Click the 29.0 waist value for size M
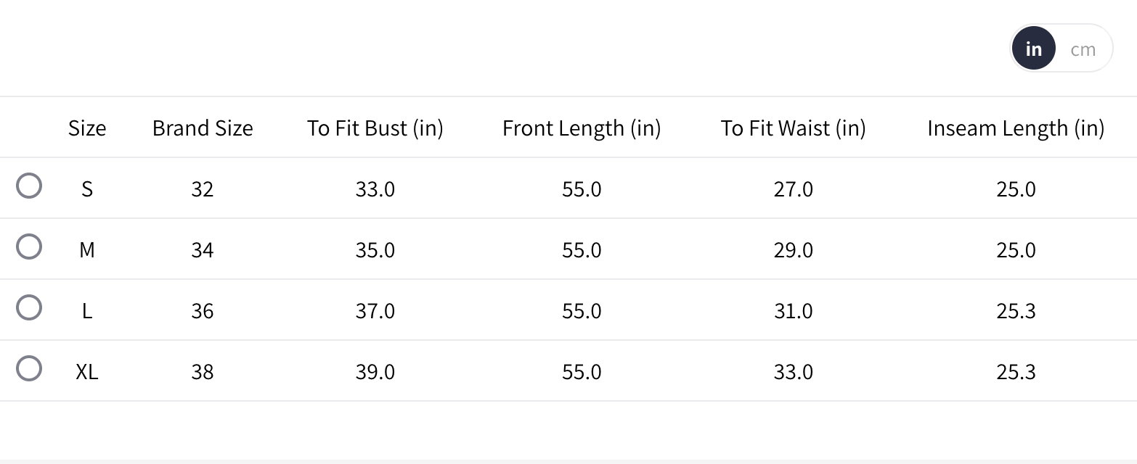 793,250
